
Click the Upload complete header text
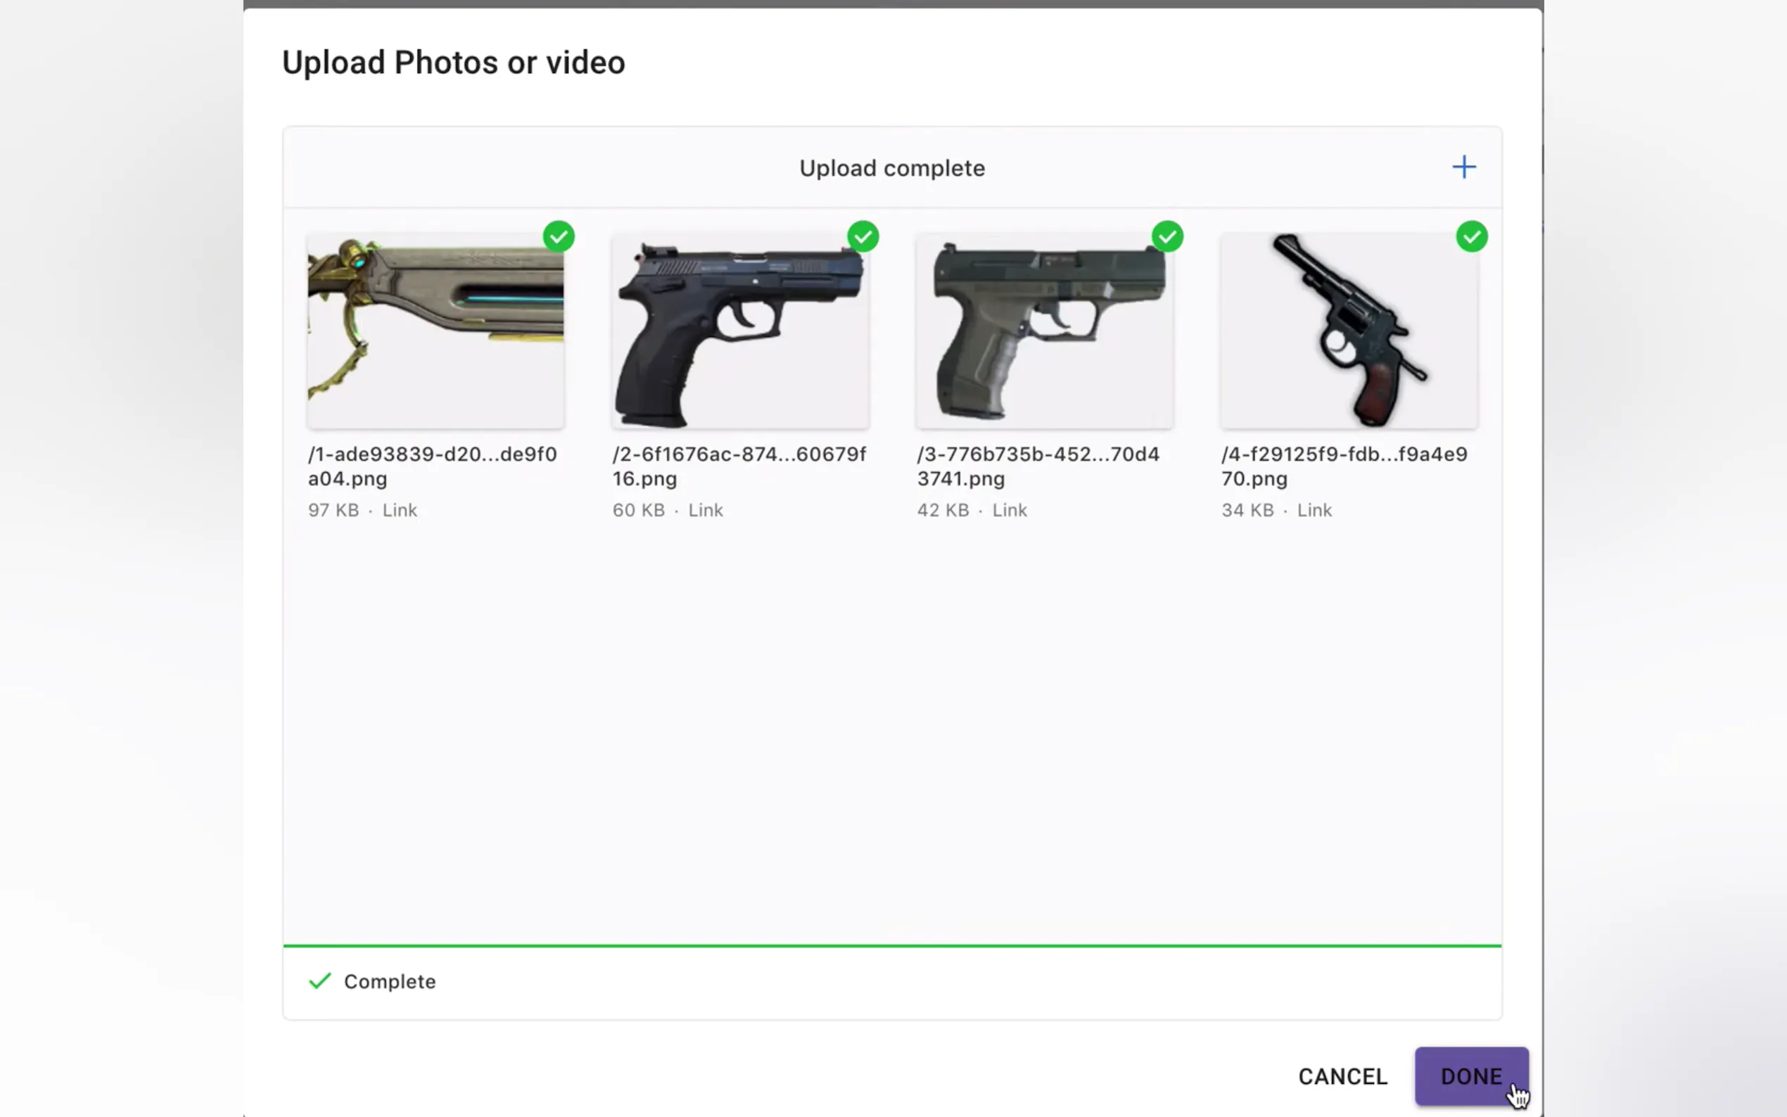click(891, 168)
